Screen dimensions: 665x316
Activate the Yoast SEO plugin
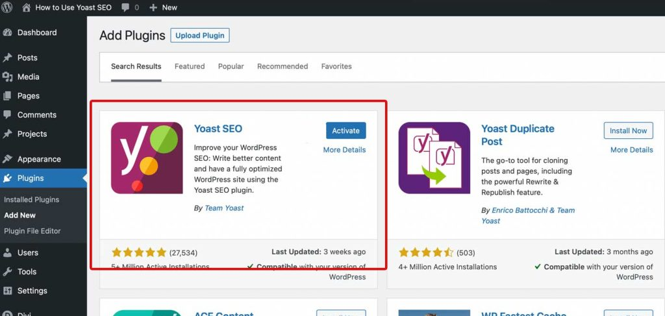click(345, 130)
